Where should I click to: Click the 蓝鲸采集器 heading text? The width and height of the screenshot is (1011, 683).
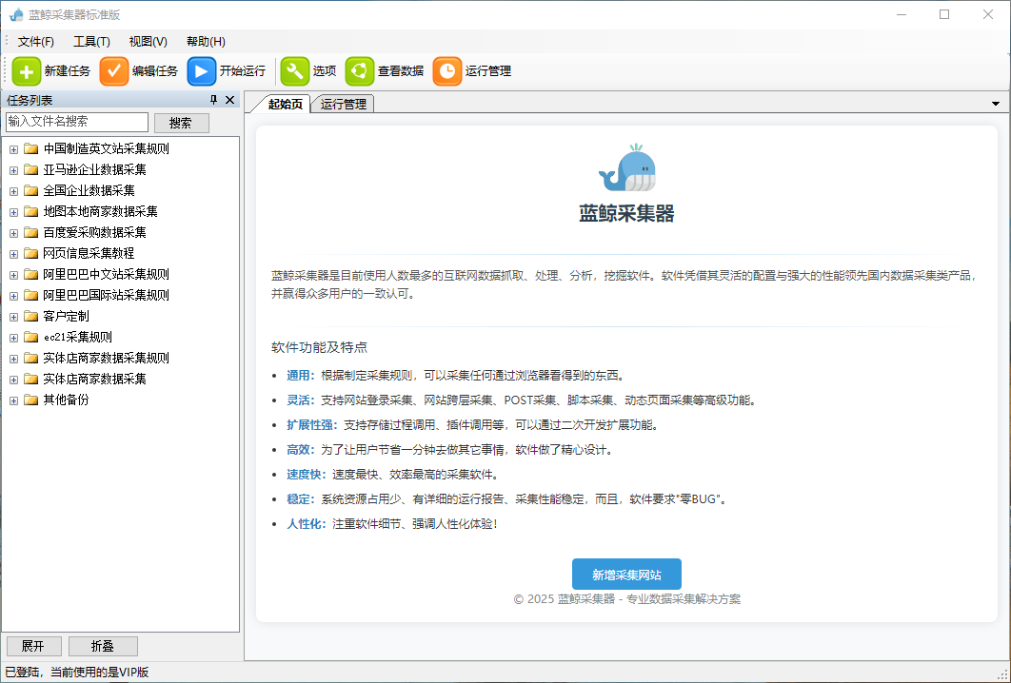(626, 213)
